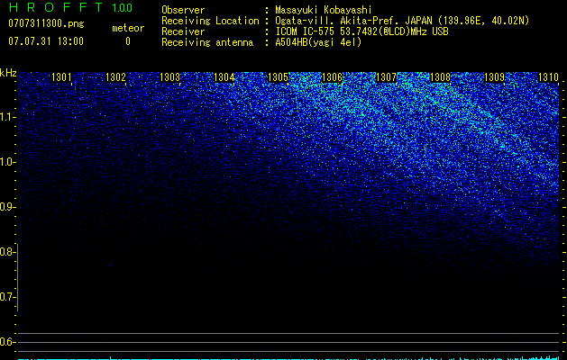Click the 1304 time marker
The width and height of the screenshot is (567, 360).
(x=224, y=77)
